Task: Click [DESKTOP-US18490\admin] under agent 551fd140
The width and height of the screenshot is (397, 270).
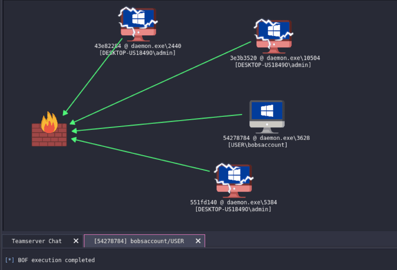Action: [233, 209]
